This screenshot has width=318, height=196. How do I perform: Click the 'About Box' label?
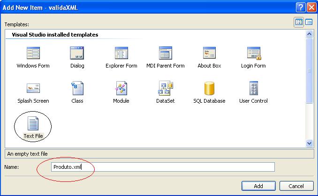[209, 66]
